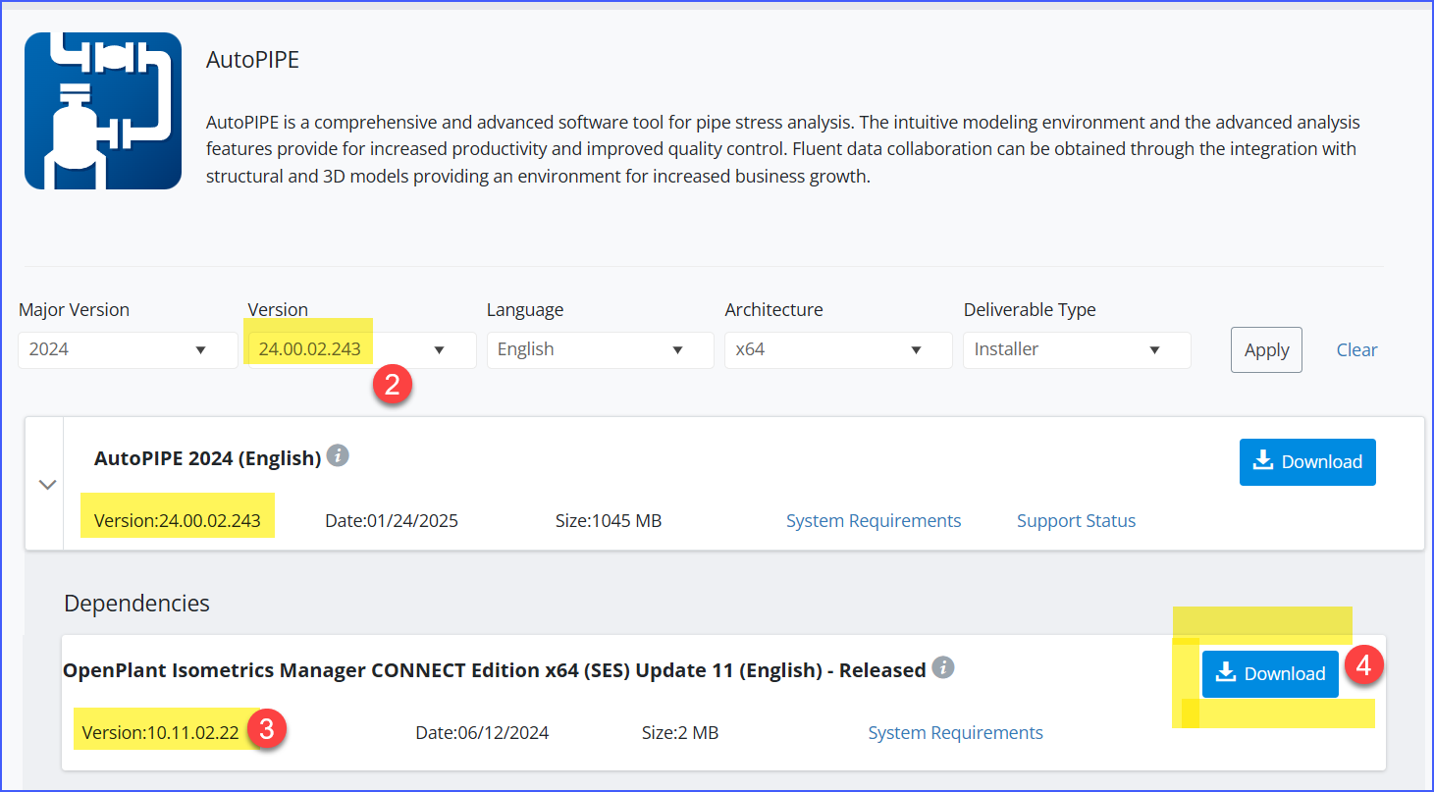Screen dimensions: 1434x792
Task: Click the Architecture label above x64
Action: click(773, 309)
